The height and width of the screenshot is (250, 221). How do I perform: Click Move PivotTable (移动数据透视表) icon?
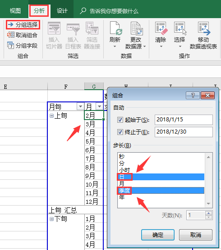click(204, 29)
